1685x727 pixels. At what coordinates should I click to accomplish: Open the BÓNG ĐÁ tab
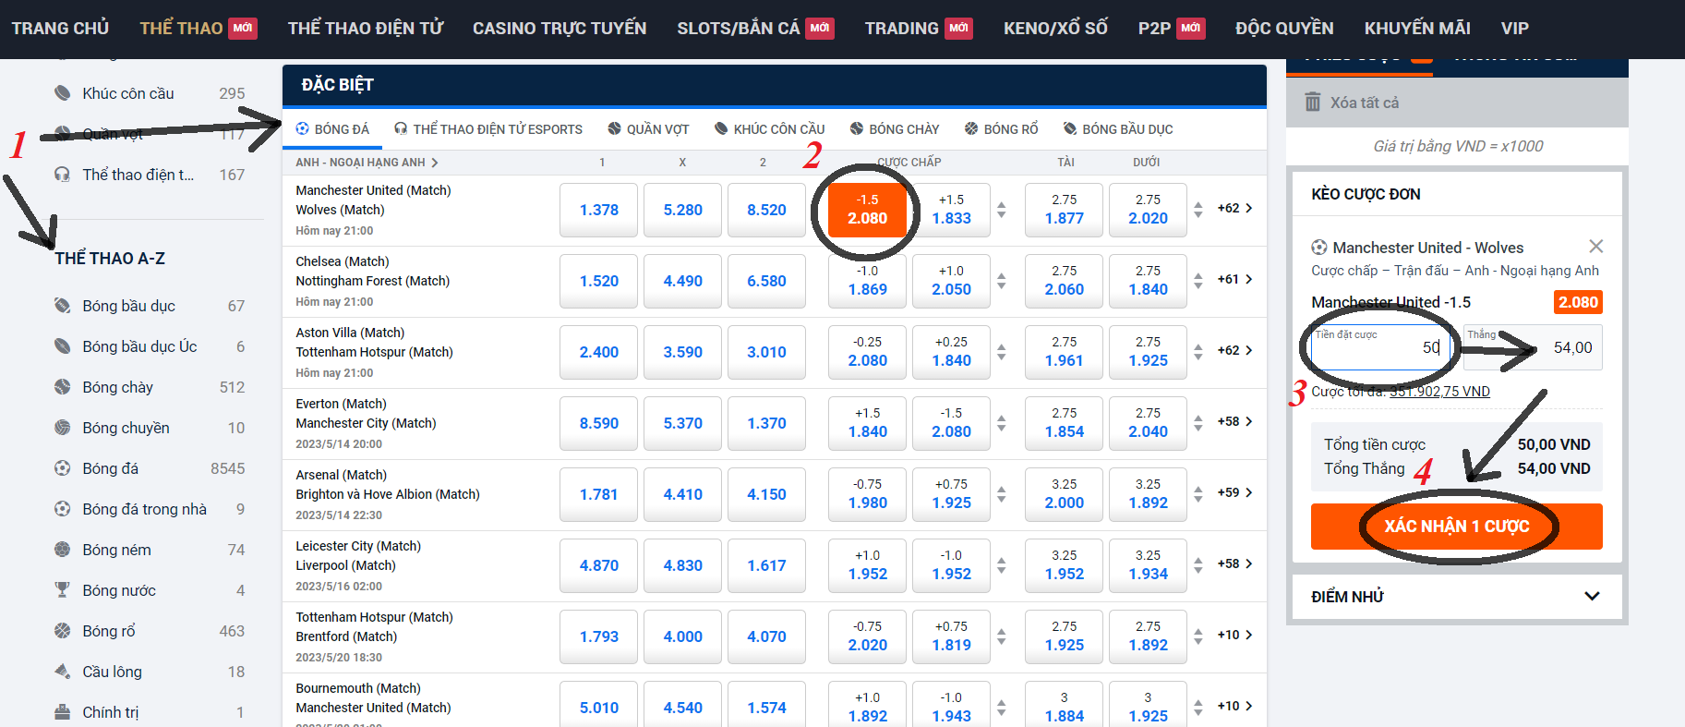[332, 129]
